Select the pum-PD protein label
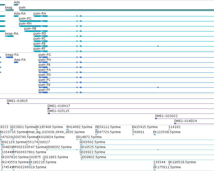The image size is (214, 171). (45, 75)
